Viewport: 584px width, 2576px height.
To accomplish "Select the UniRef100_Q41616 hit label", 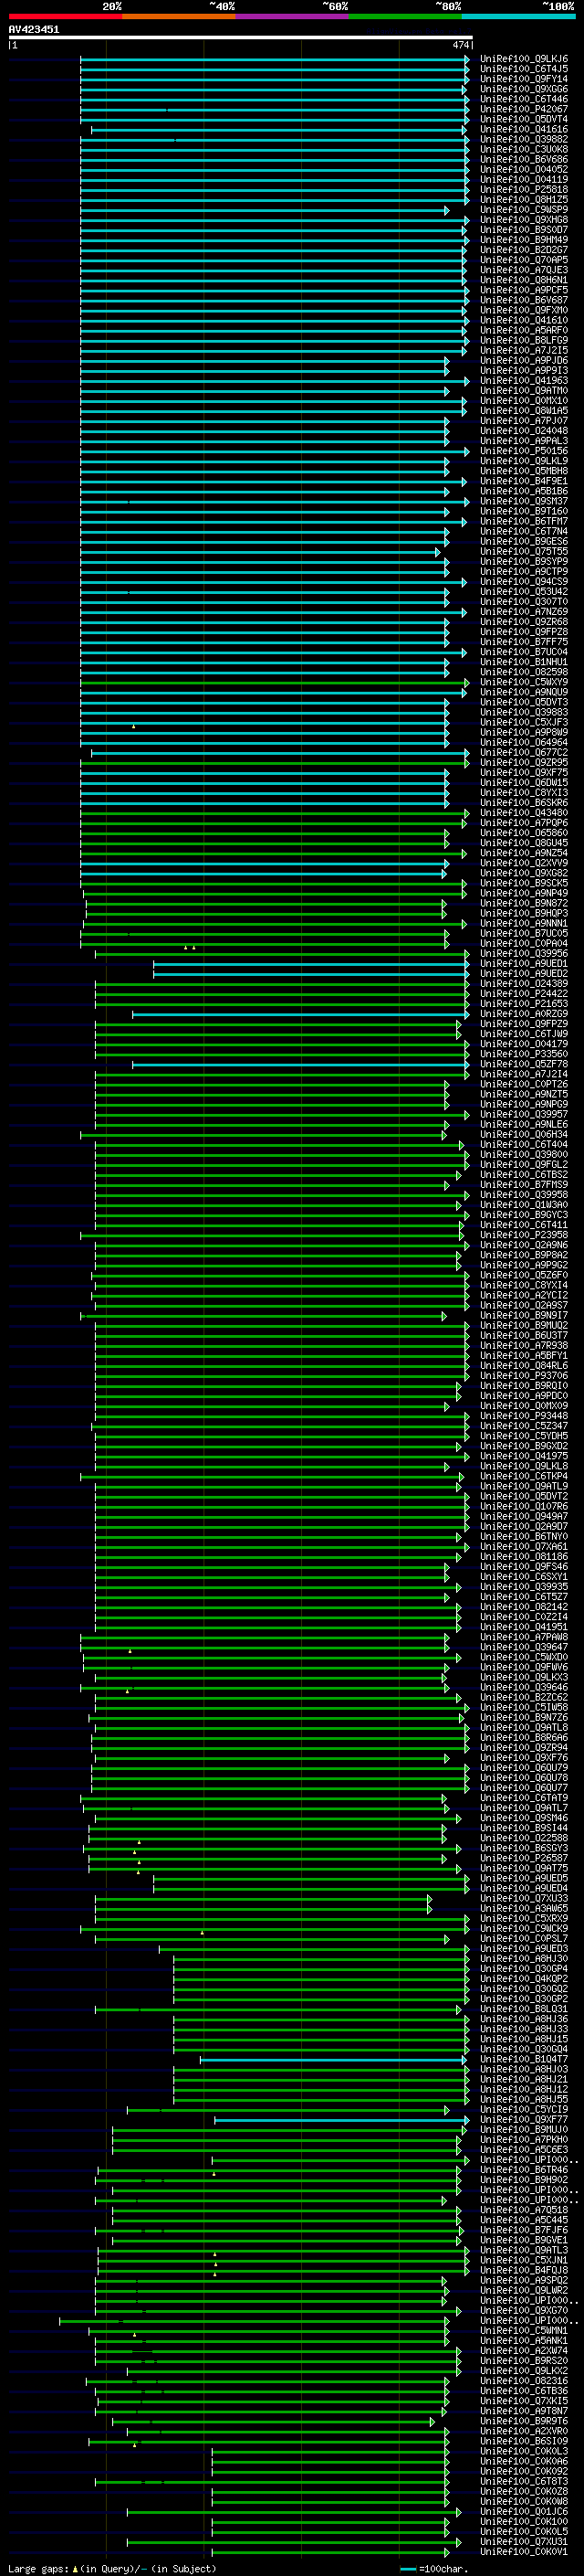I will point(524,129).
